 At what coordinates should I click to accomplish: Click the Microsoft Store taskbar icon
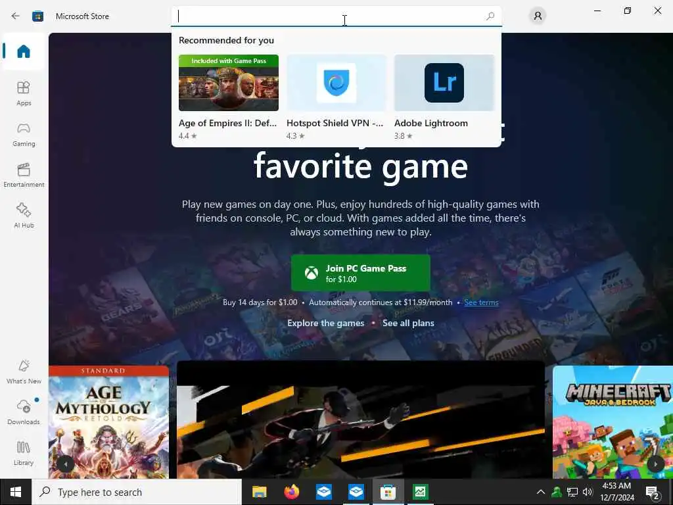(388, 492)
